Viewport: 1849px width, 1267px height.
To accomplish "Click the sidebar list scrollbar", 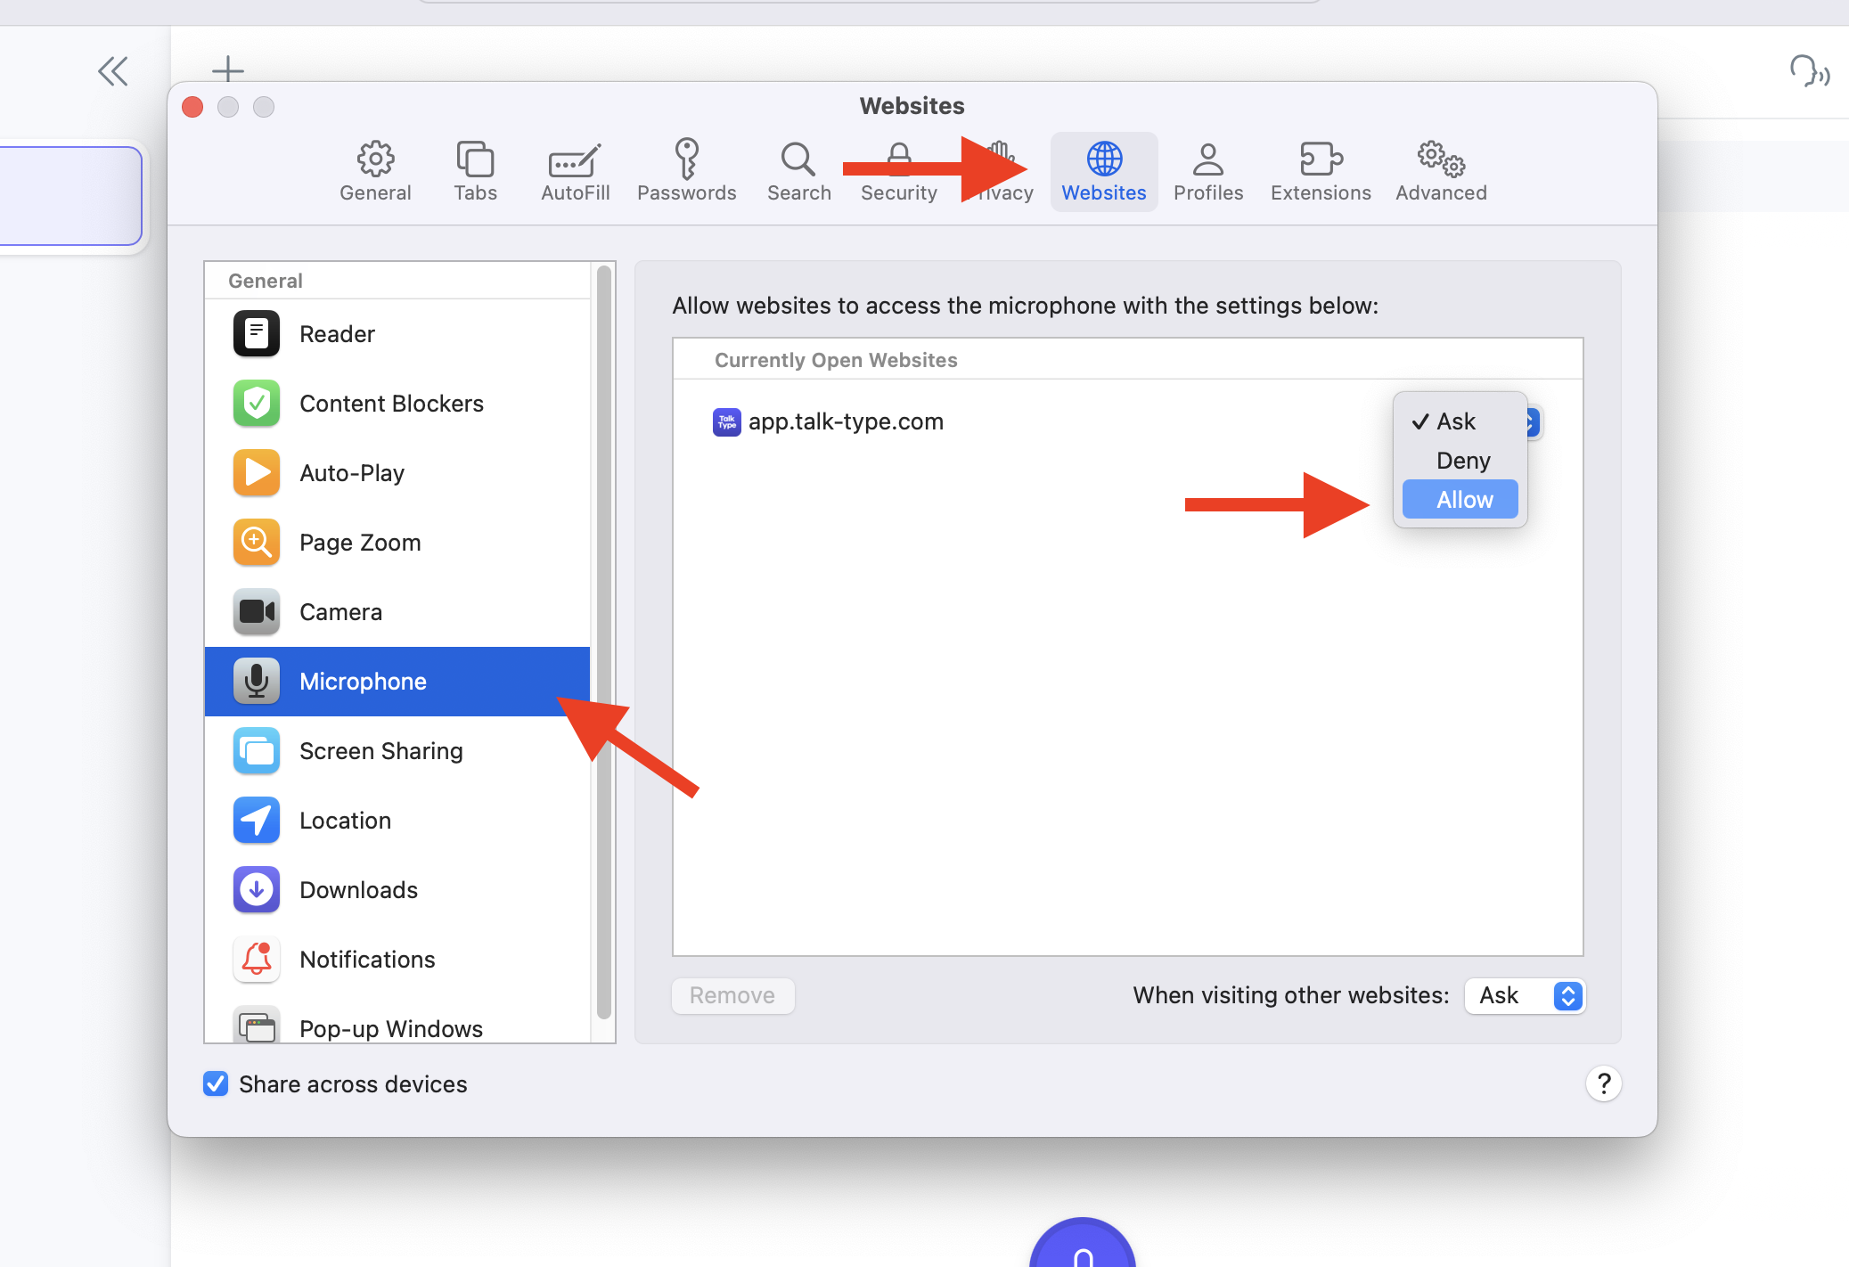I will pyautogui.click(x=604, y=642).
